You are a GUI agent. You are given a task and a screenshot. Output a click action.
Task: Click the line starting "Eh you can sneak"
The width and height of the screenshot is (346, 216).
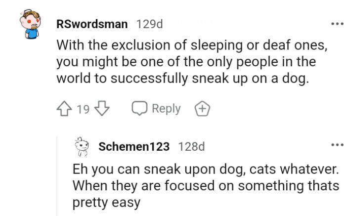(205, 170)
